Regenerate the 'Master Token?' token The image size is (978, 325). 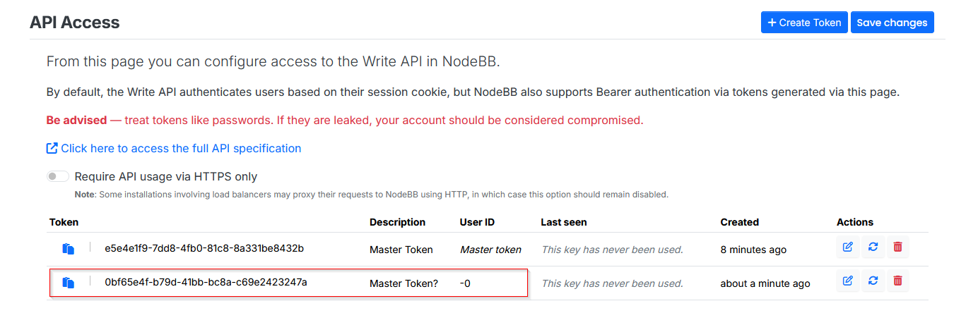(873, 281)
